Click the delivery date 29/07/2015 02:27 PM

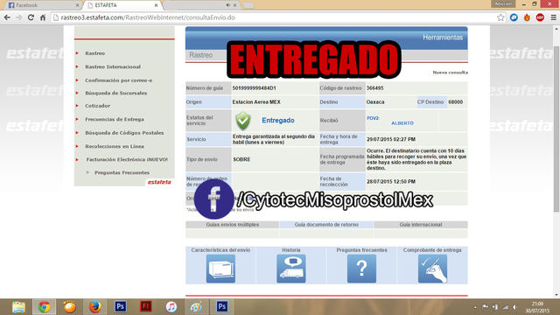(391, 139)
